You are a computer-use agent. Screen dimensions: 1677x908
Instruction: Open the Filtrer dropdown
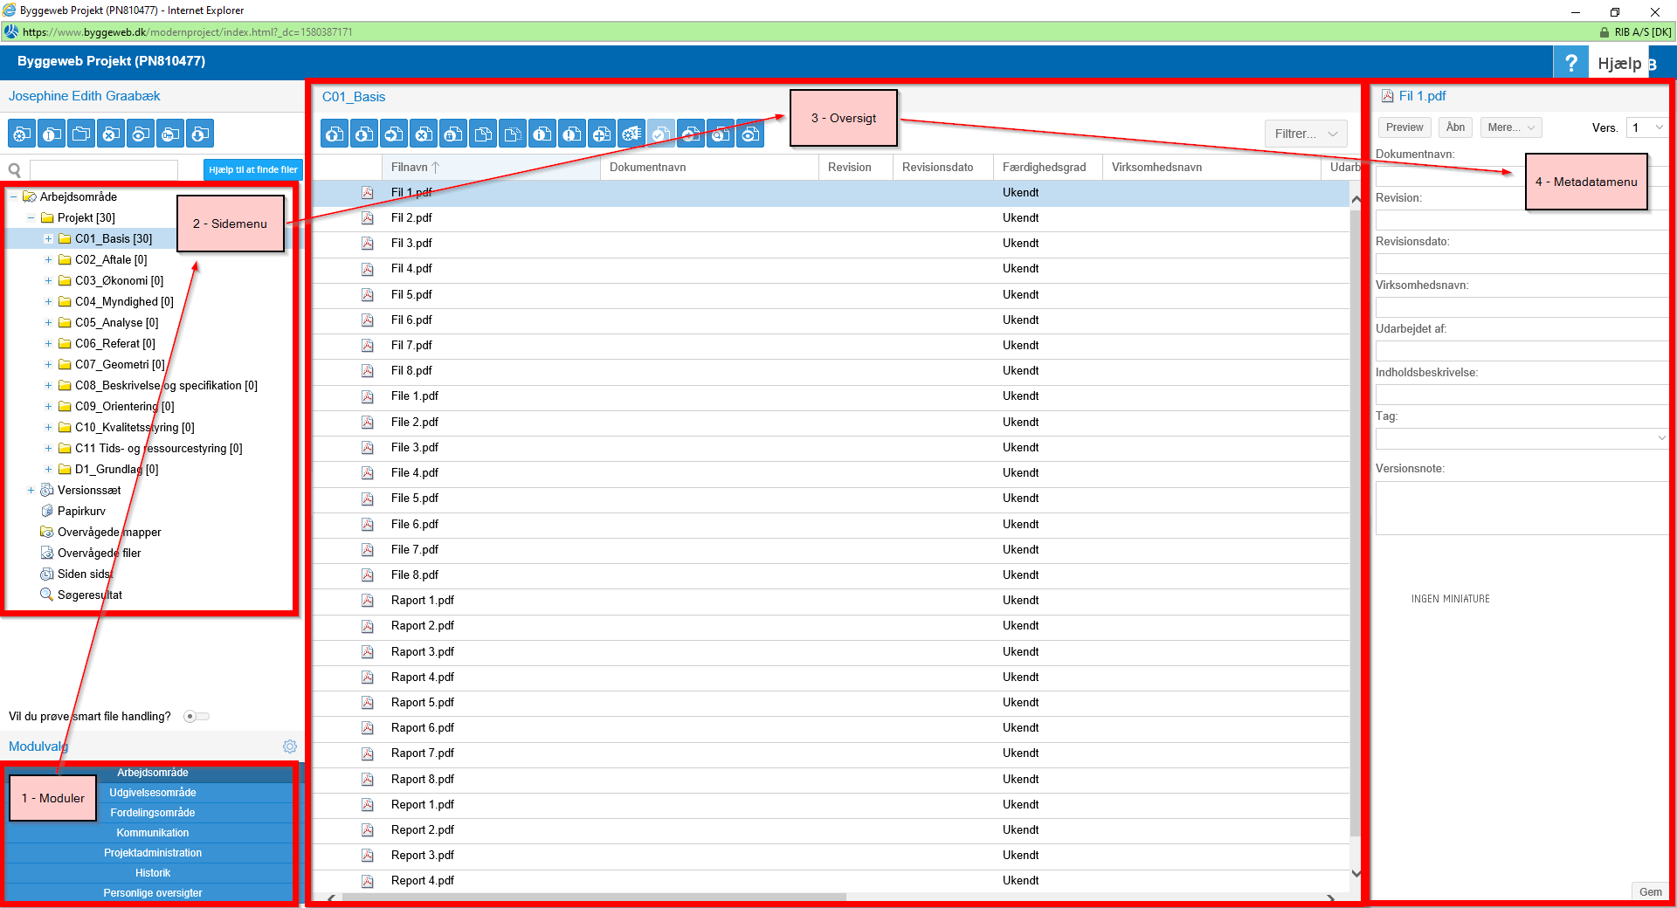pyautogui.click(x=1305, y=134)
